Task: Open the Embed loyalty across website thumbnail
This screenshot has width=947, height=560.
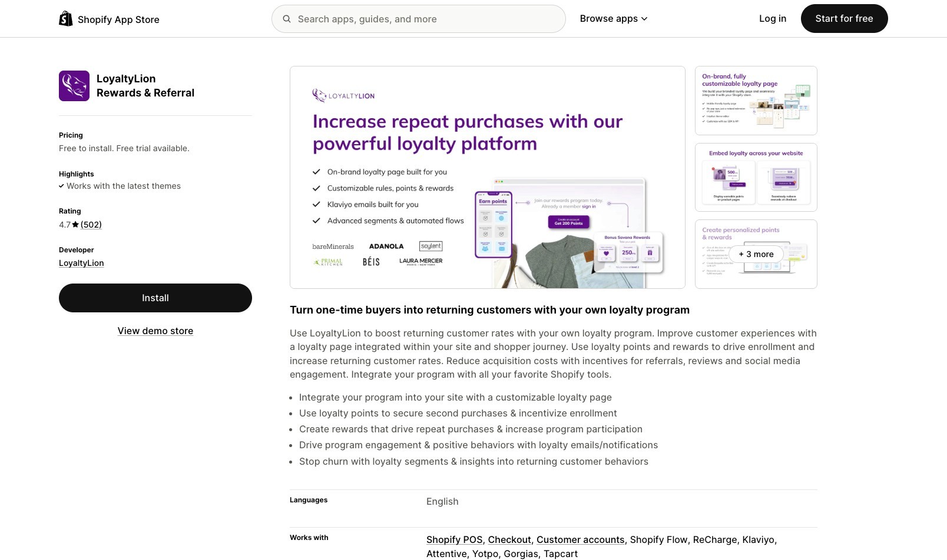Action: point(756,177)
